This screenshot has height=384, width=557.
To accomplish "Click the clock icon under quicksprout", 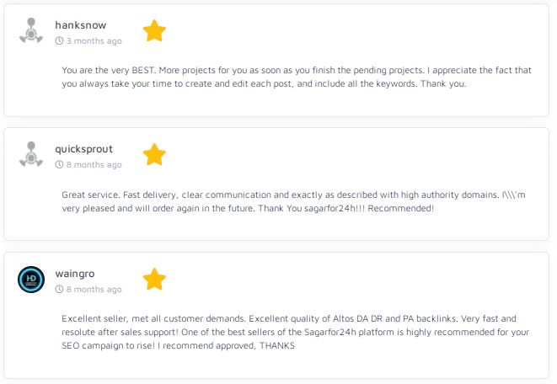I will click(59, 165).
